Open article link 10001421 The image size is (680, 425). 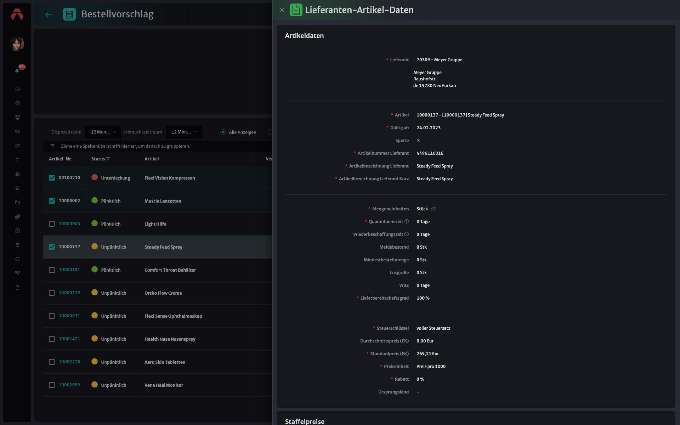pyautogui.click(x=69, y=339)
